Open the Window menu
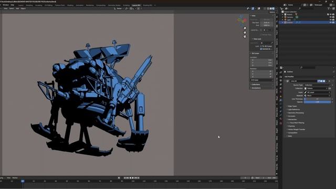Screen dimensions: 336x189 6,5
